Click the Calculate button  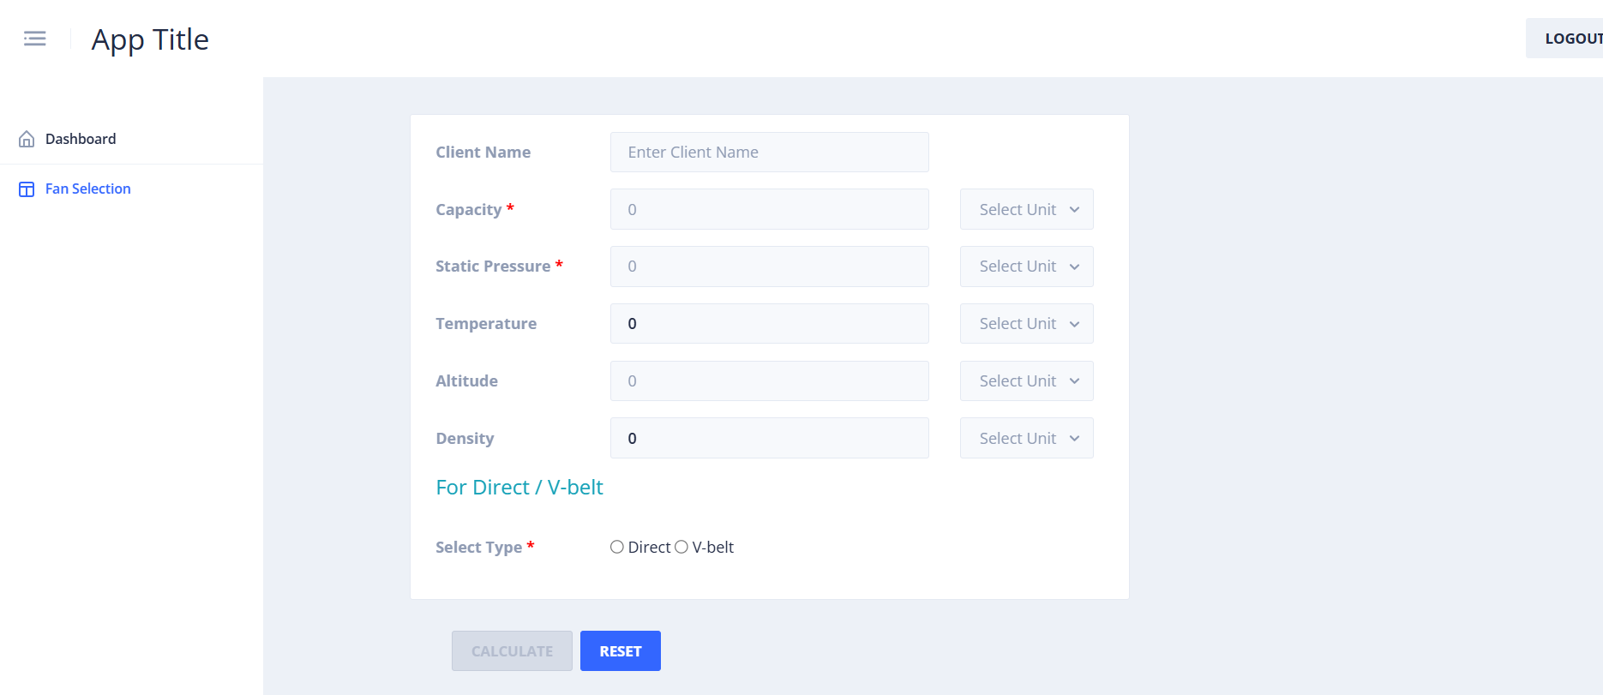click(x=512, y=651)
